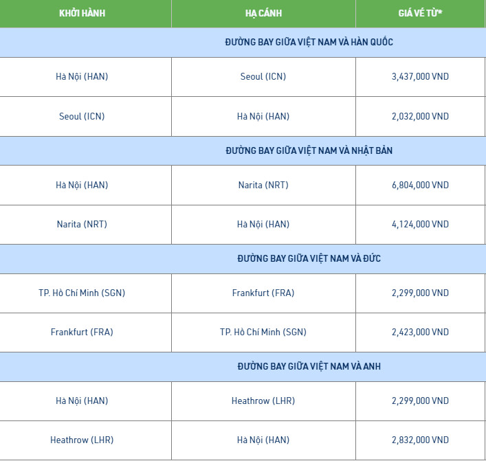Click Heathrow (LHR) departure cell
The width and height of the screenshot is (486, 461).
(82, 440)
